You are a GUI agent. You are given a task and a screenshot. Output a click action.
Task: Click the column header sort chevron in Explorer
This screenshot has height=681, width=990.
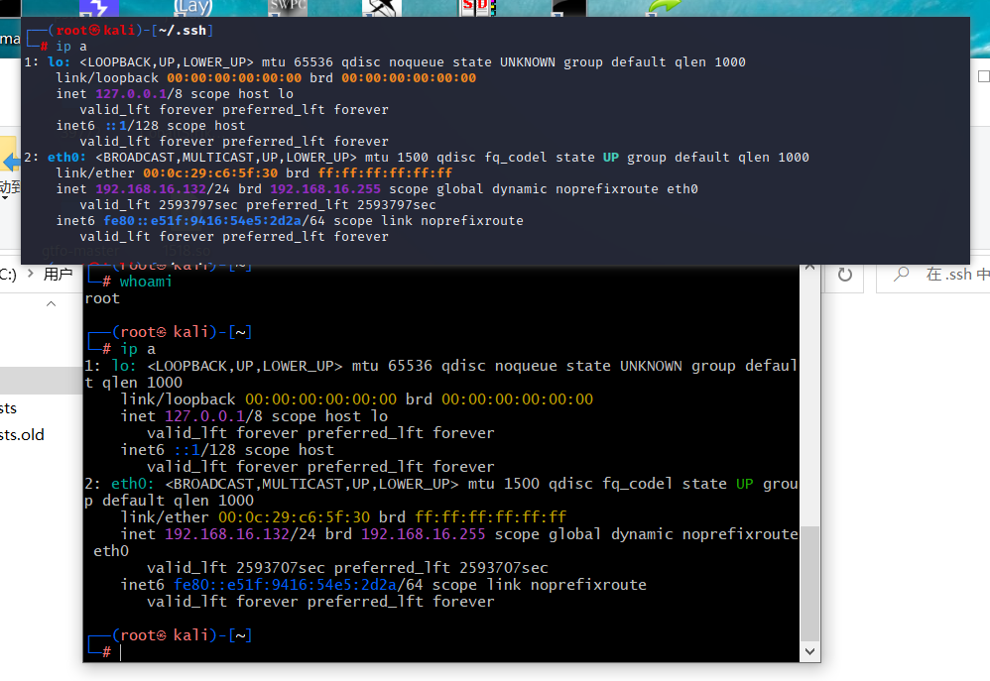(x=52, y=304)
